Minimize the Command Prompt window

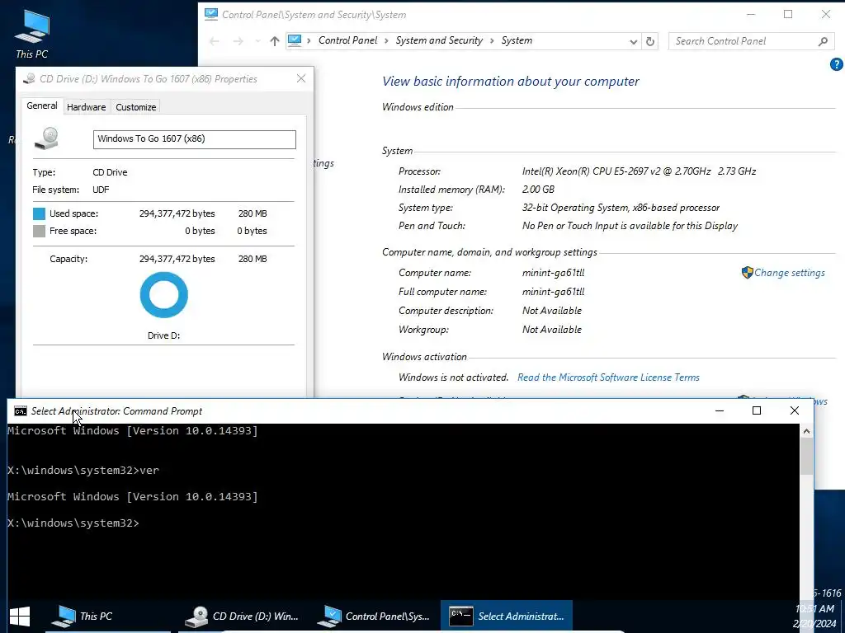(719, 410)
